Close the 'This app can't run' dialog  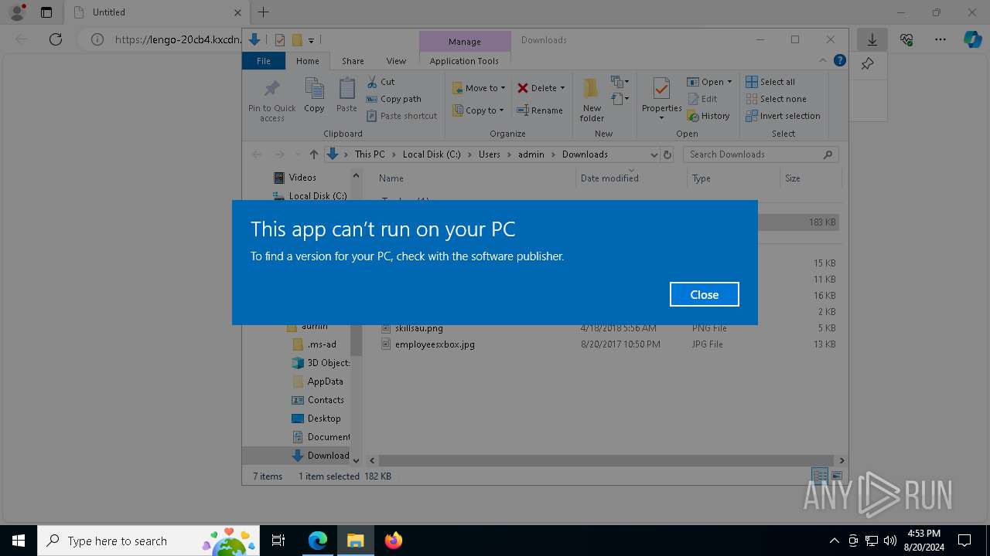point(704,294)
